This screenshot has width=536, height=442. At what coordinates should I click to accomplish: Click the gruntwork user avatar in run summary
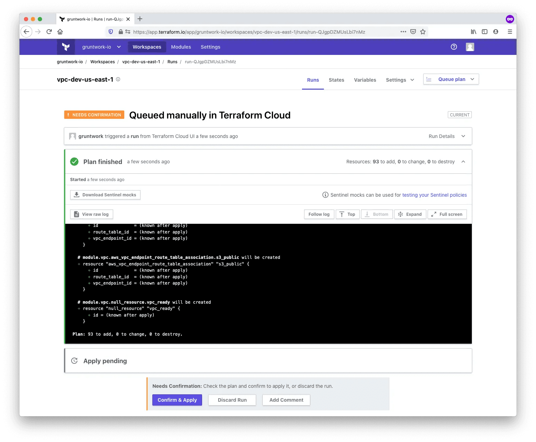73,136
